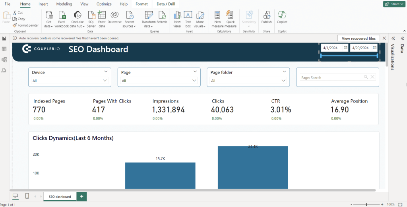Collapse the Page folder slicer header chevron
Viewport: 407px width, 207px height.
285,72
